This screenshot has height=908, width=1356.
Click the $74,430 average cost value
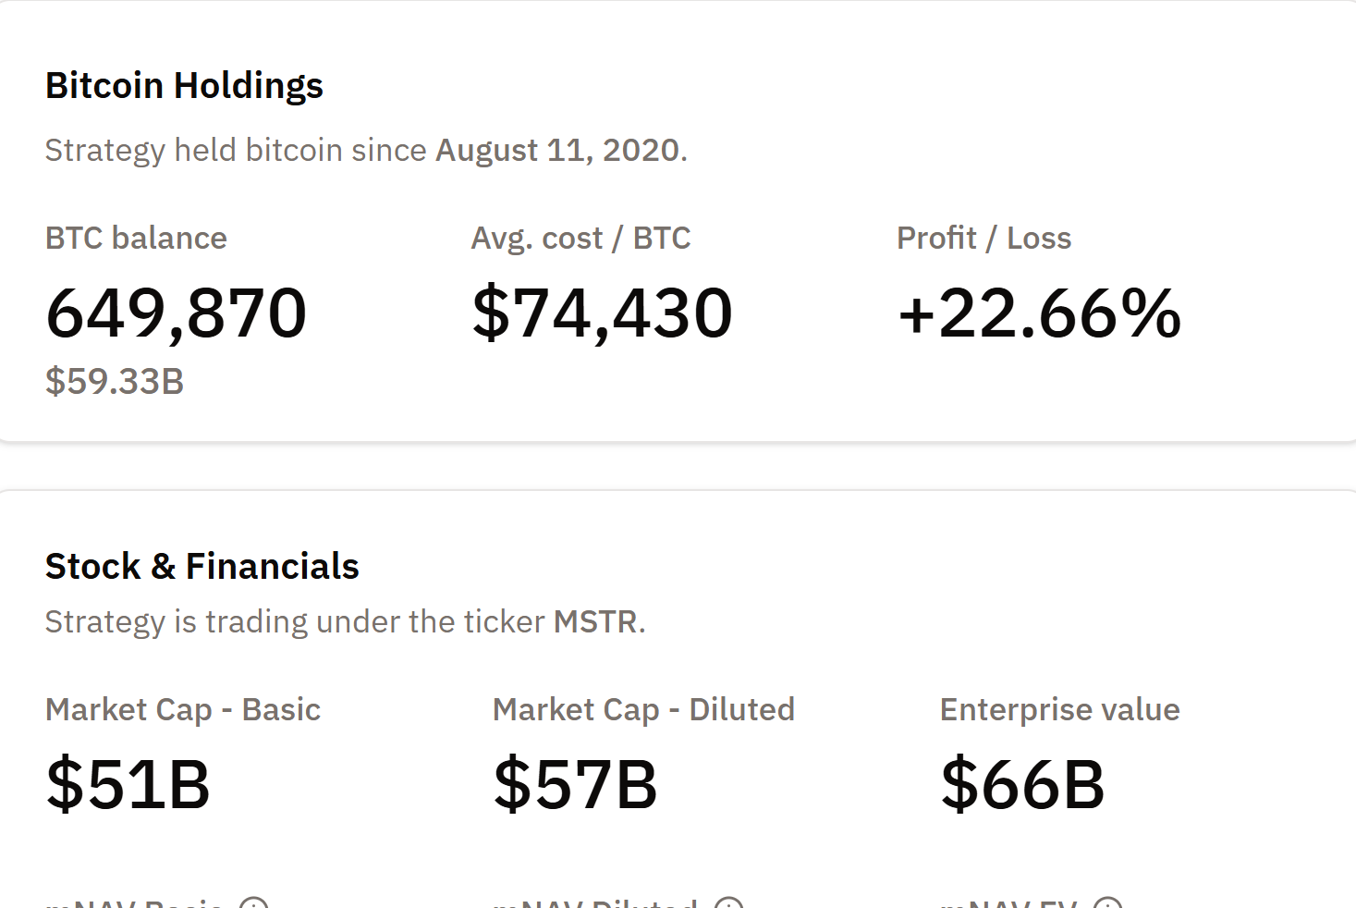pos(602,313)
